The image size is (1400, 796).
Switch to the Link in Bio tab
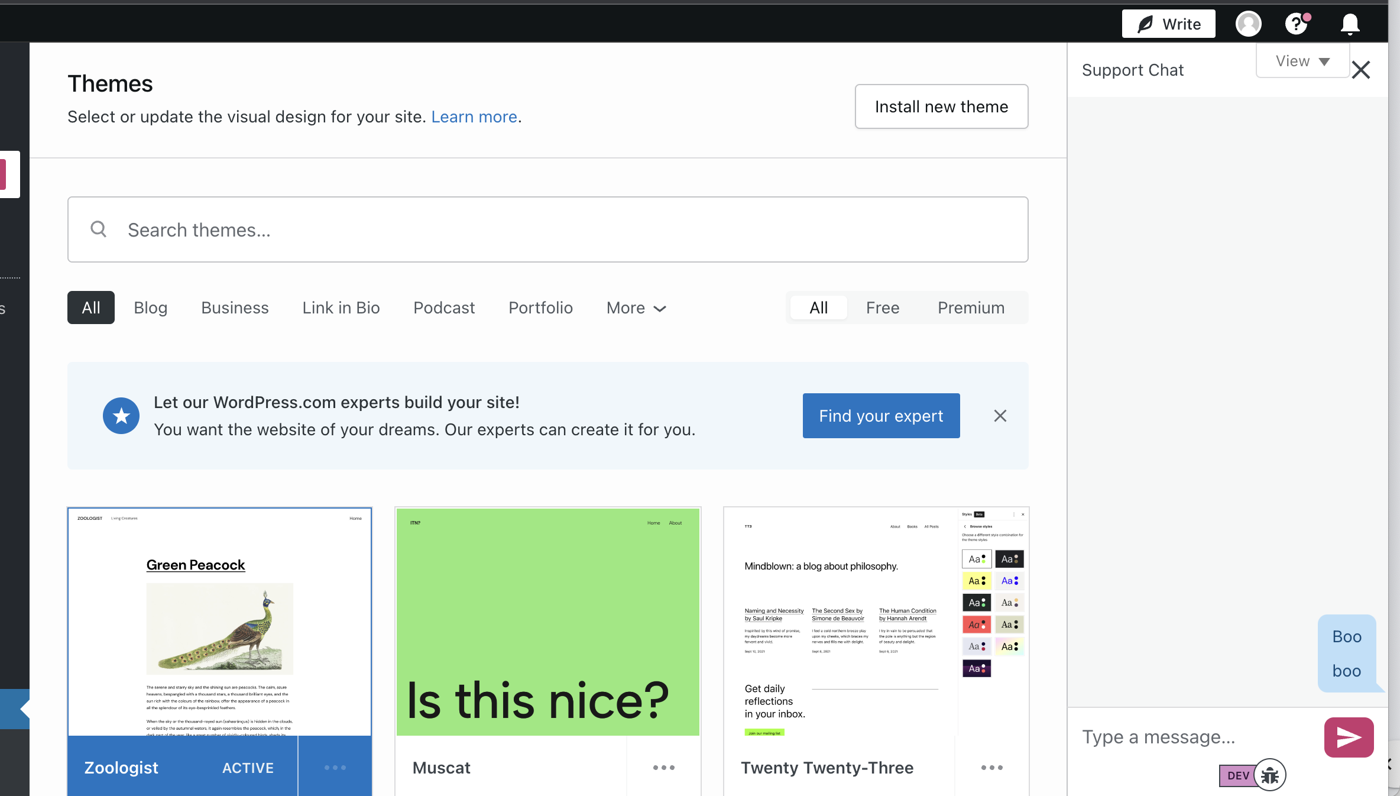tap(341, 308)
